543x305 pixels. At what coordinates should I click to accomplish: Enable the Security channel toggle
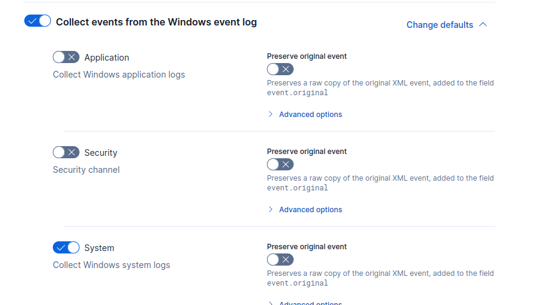66,152
